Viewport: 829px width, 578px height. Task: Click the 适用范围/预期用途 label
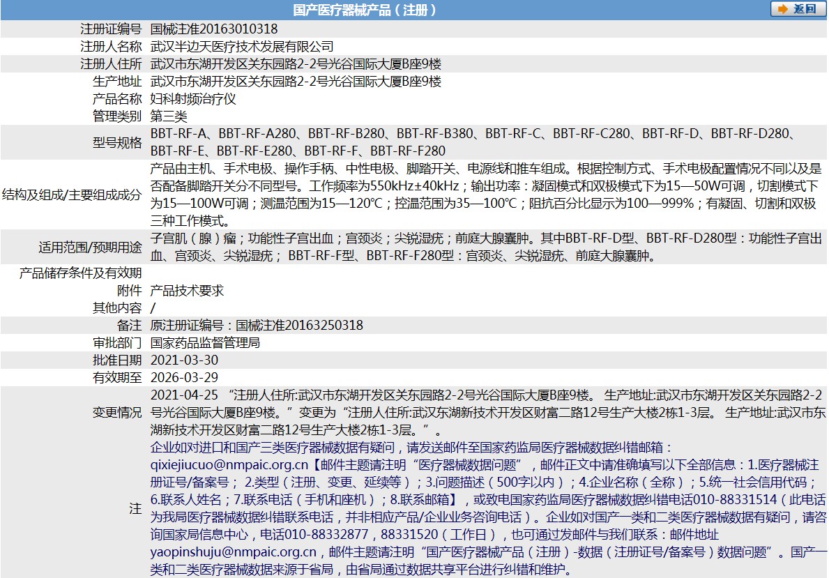(x=91, y=247)
